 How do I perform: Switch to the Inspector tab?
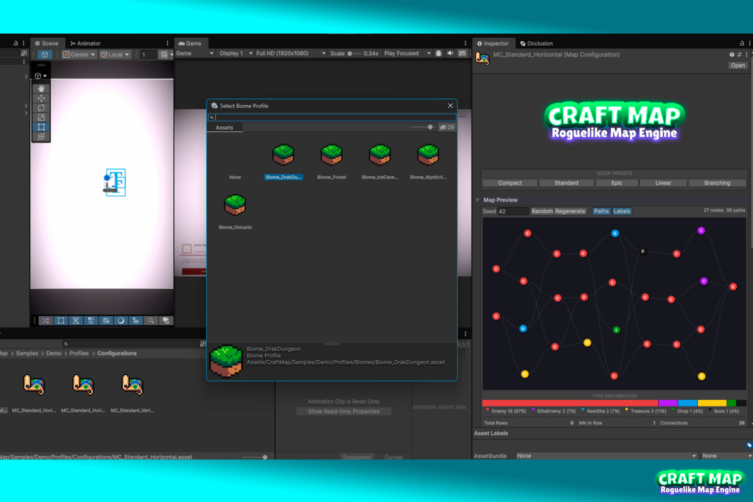(x=493, y=43)
